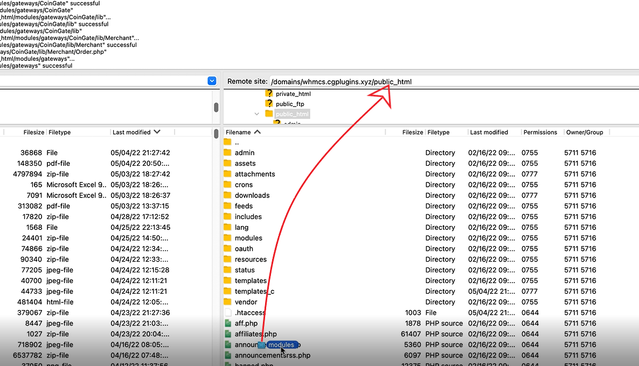The height and width of the screenshot is (366, 639).
Task: Select the crons folder icon
Action: click(x=227, y=185)
